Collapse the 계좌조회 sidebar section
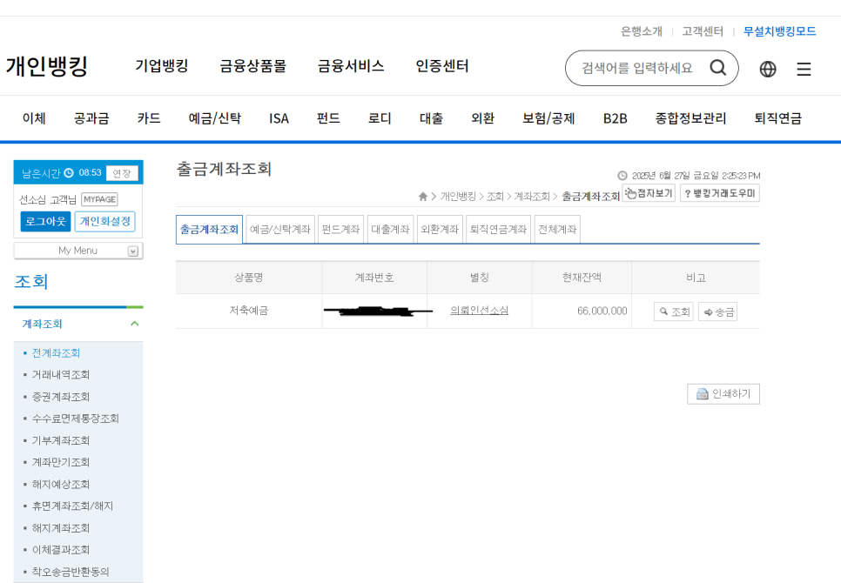Screen dimensions: 841x583 pos(134,324)
